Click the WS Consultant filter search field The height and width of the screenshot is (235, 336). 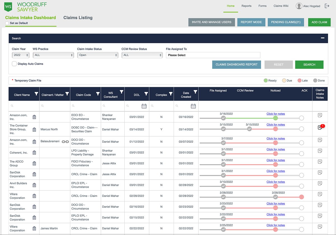[x=113, y=106]
